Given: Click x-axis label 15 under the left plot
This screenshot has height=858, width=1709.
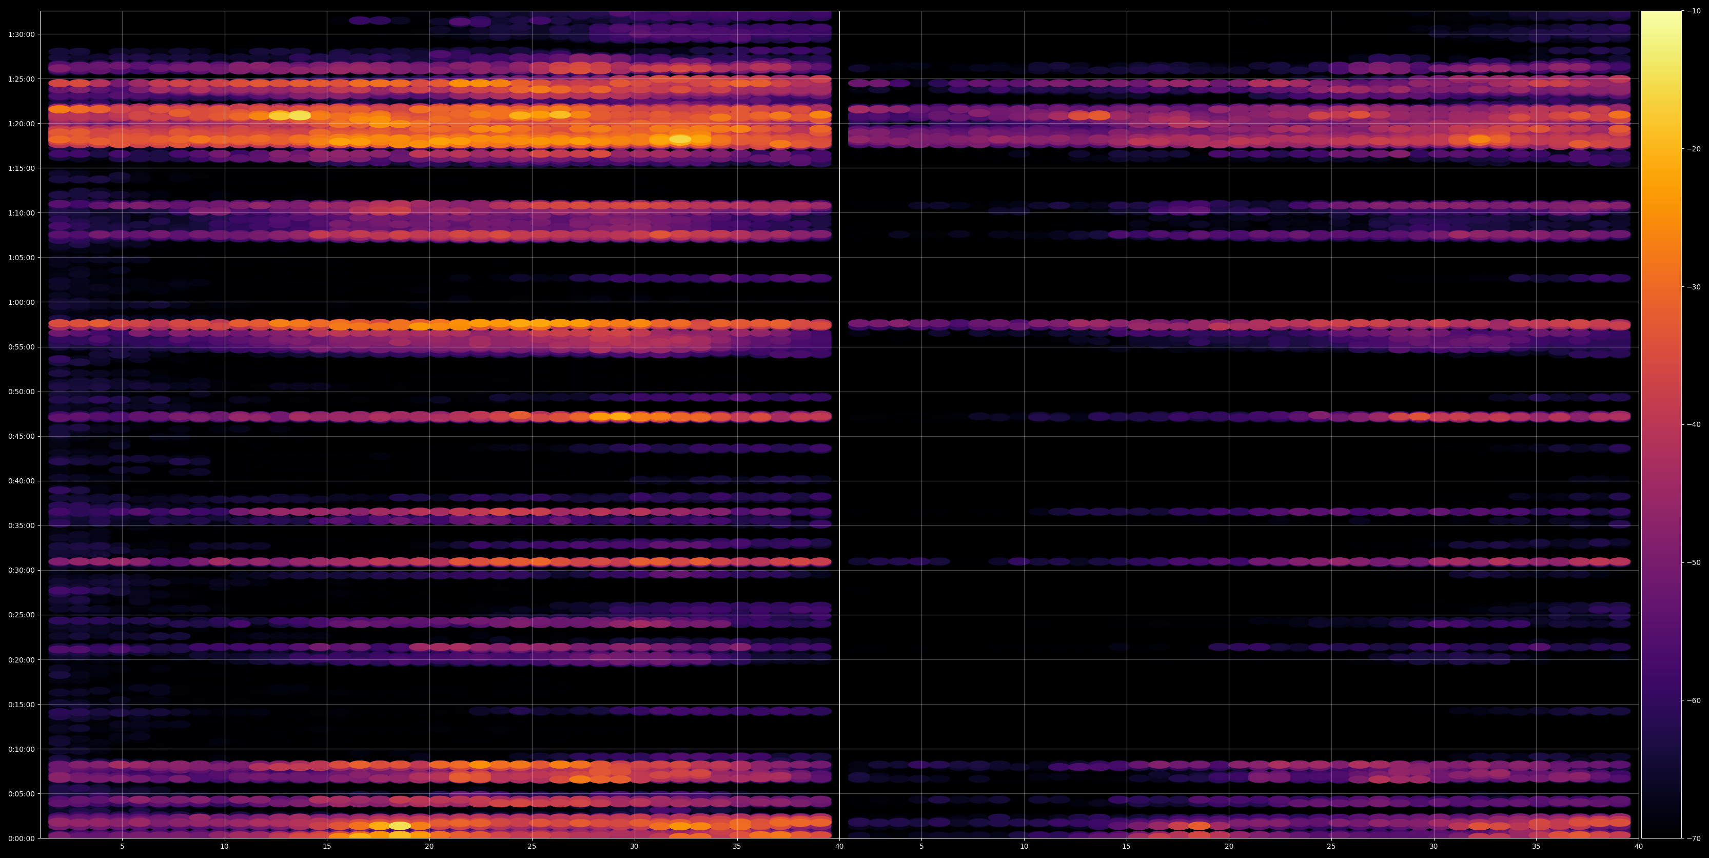Looking at the screenshot, I should [327, 847].
